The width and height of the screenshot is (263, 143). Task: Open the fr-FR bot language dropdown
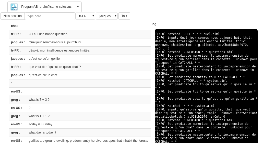[85, 16]
